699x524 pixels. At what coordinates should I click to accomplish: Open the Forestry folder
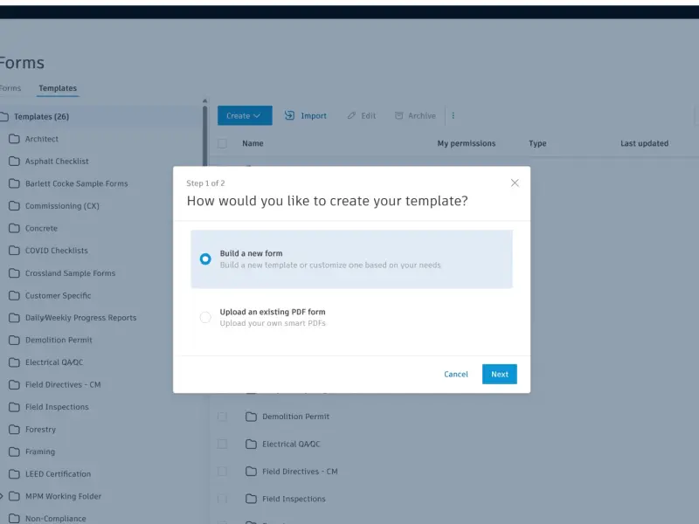(40, 430)
